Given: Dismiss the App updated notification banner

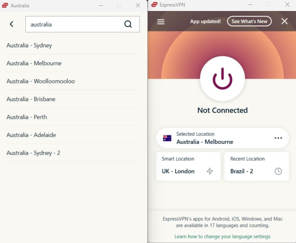Looking at the screenshot, I should click(x=285, y=22).
